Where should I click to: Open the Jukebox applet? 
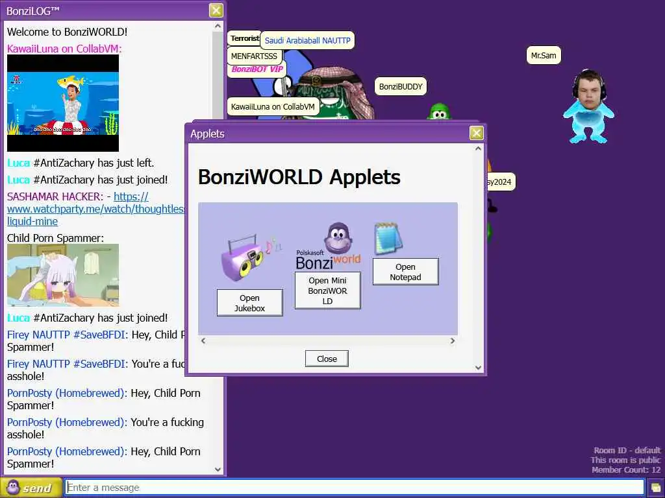(x=249, y=303)
